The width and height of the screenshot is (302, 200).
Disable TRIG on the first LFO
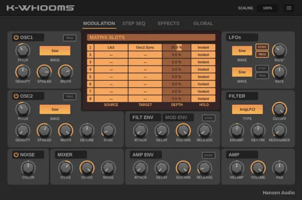click(262, 54)
